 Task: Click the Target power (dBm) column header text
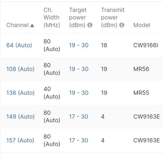pos(78,18)
